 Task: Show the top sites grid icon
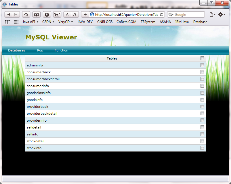16,22
